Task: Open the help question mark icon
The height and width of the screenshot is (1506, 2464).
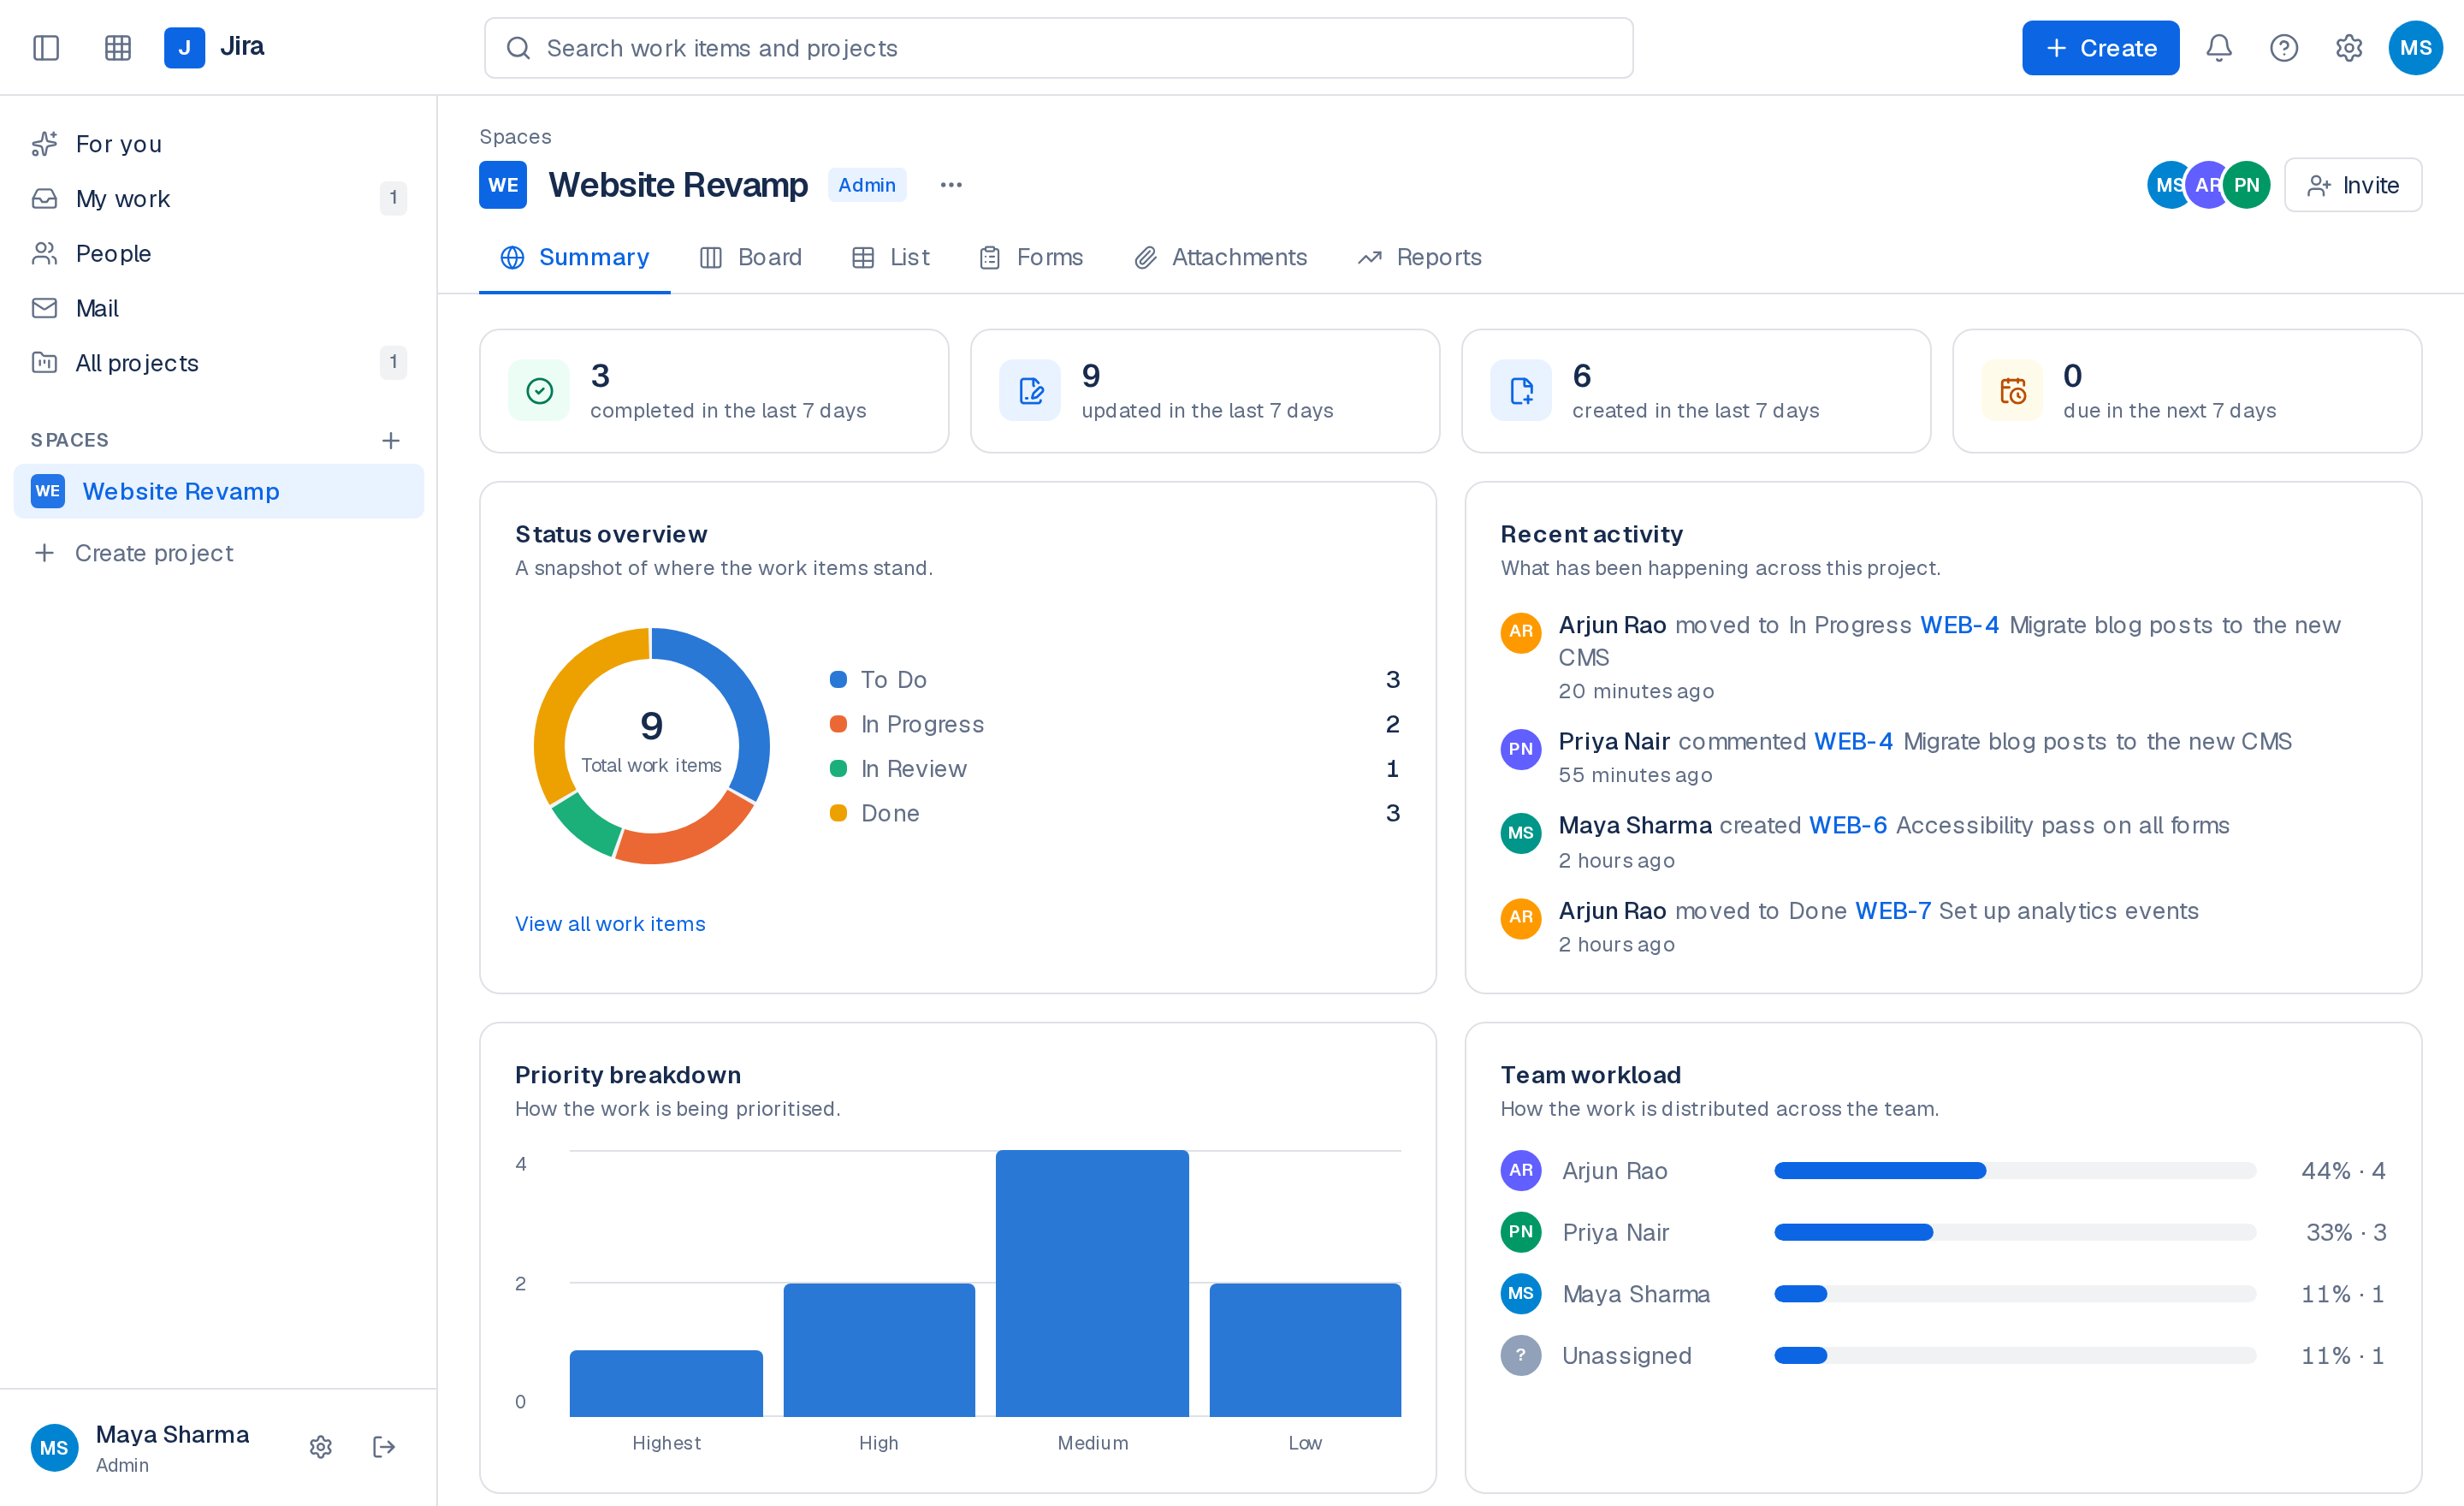Action: point(2284,48)
